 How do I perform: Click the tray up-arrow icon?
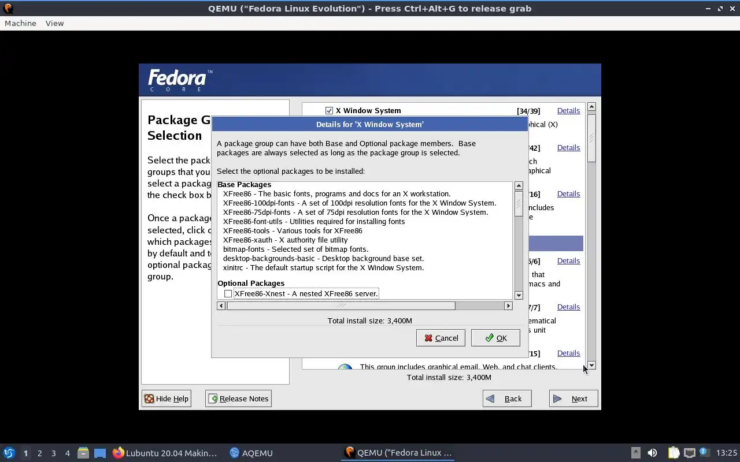point(635,453)
